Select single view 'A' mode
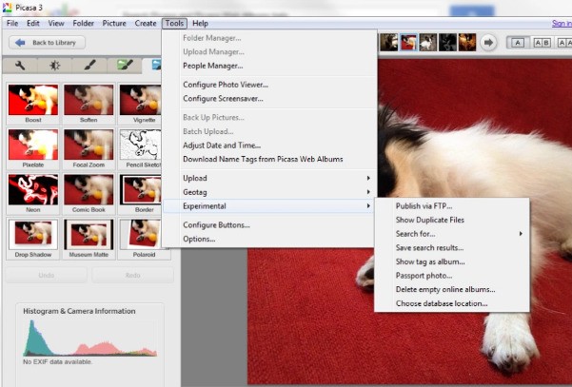This screenshot has height=387, width=572. click(x=518, y=42)
